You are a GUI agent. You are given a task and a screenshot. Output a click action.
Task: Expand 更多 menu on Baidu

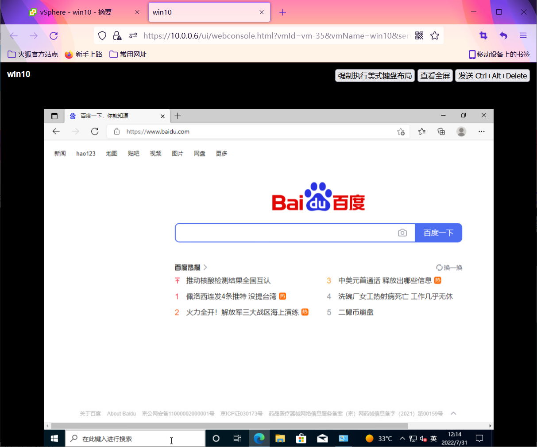222,154
